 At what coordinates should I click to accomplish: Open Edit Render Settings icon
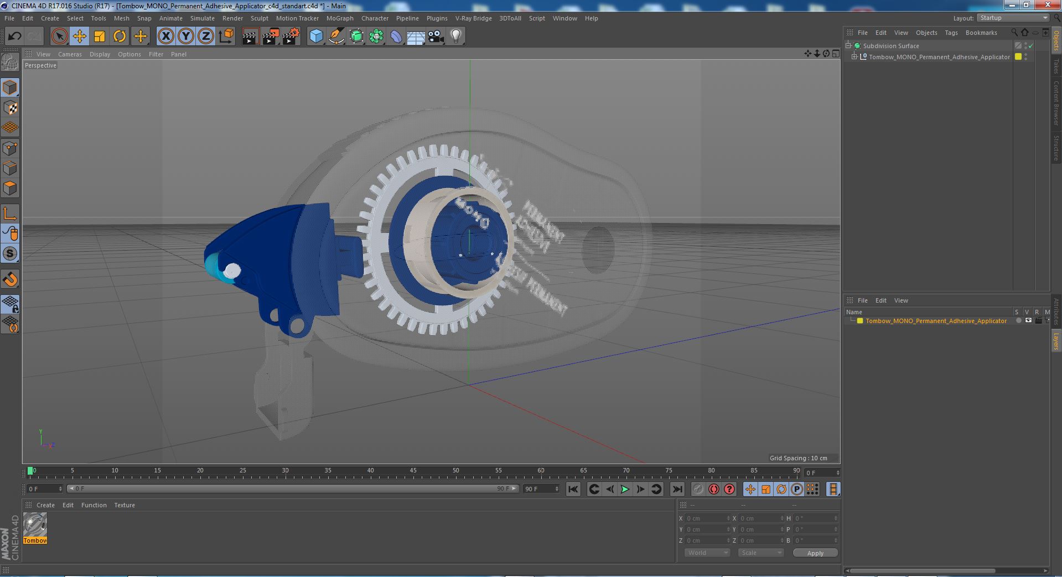291,37
